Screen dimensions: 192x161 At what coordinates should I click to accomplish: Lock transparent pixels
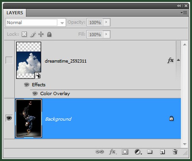coord(24,34)
